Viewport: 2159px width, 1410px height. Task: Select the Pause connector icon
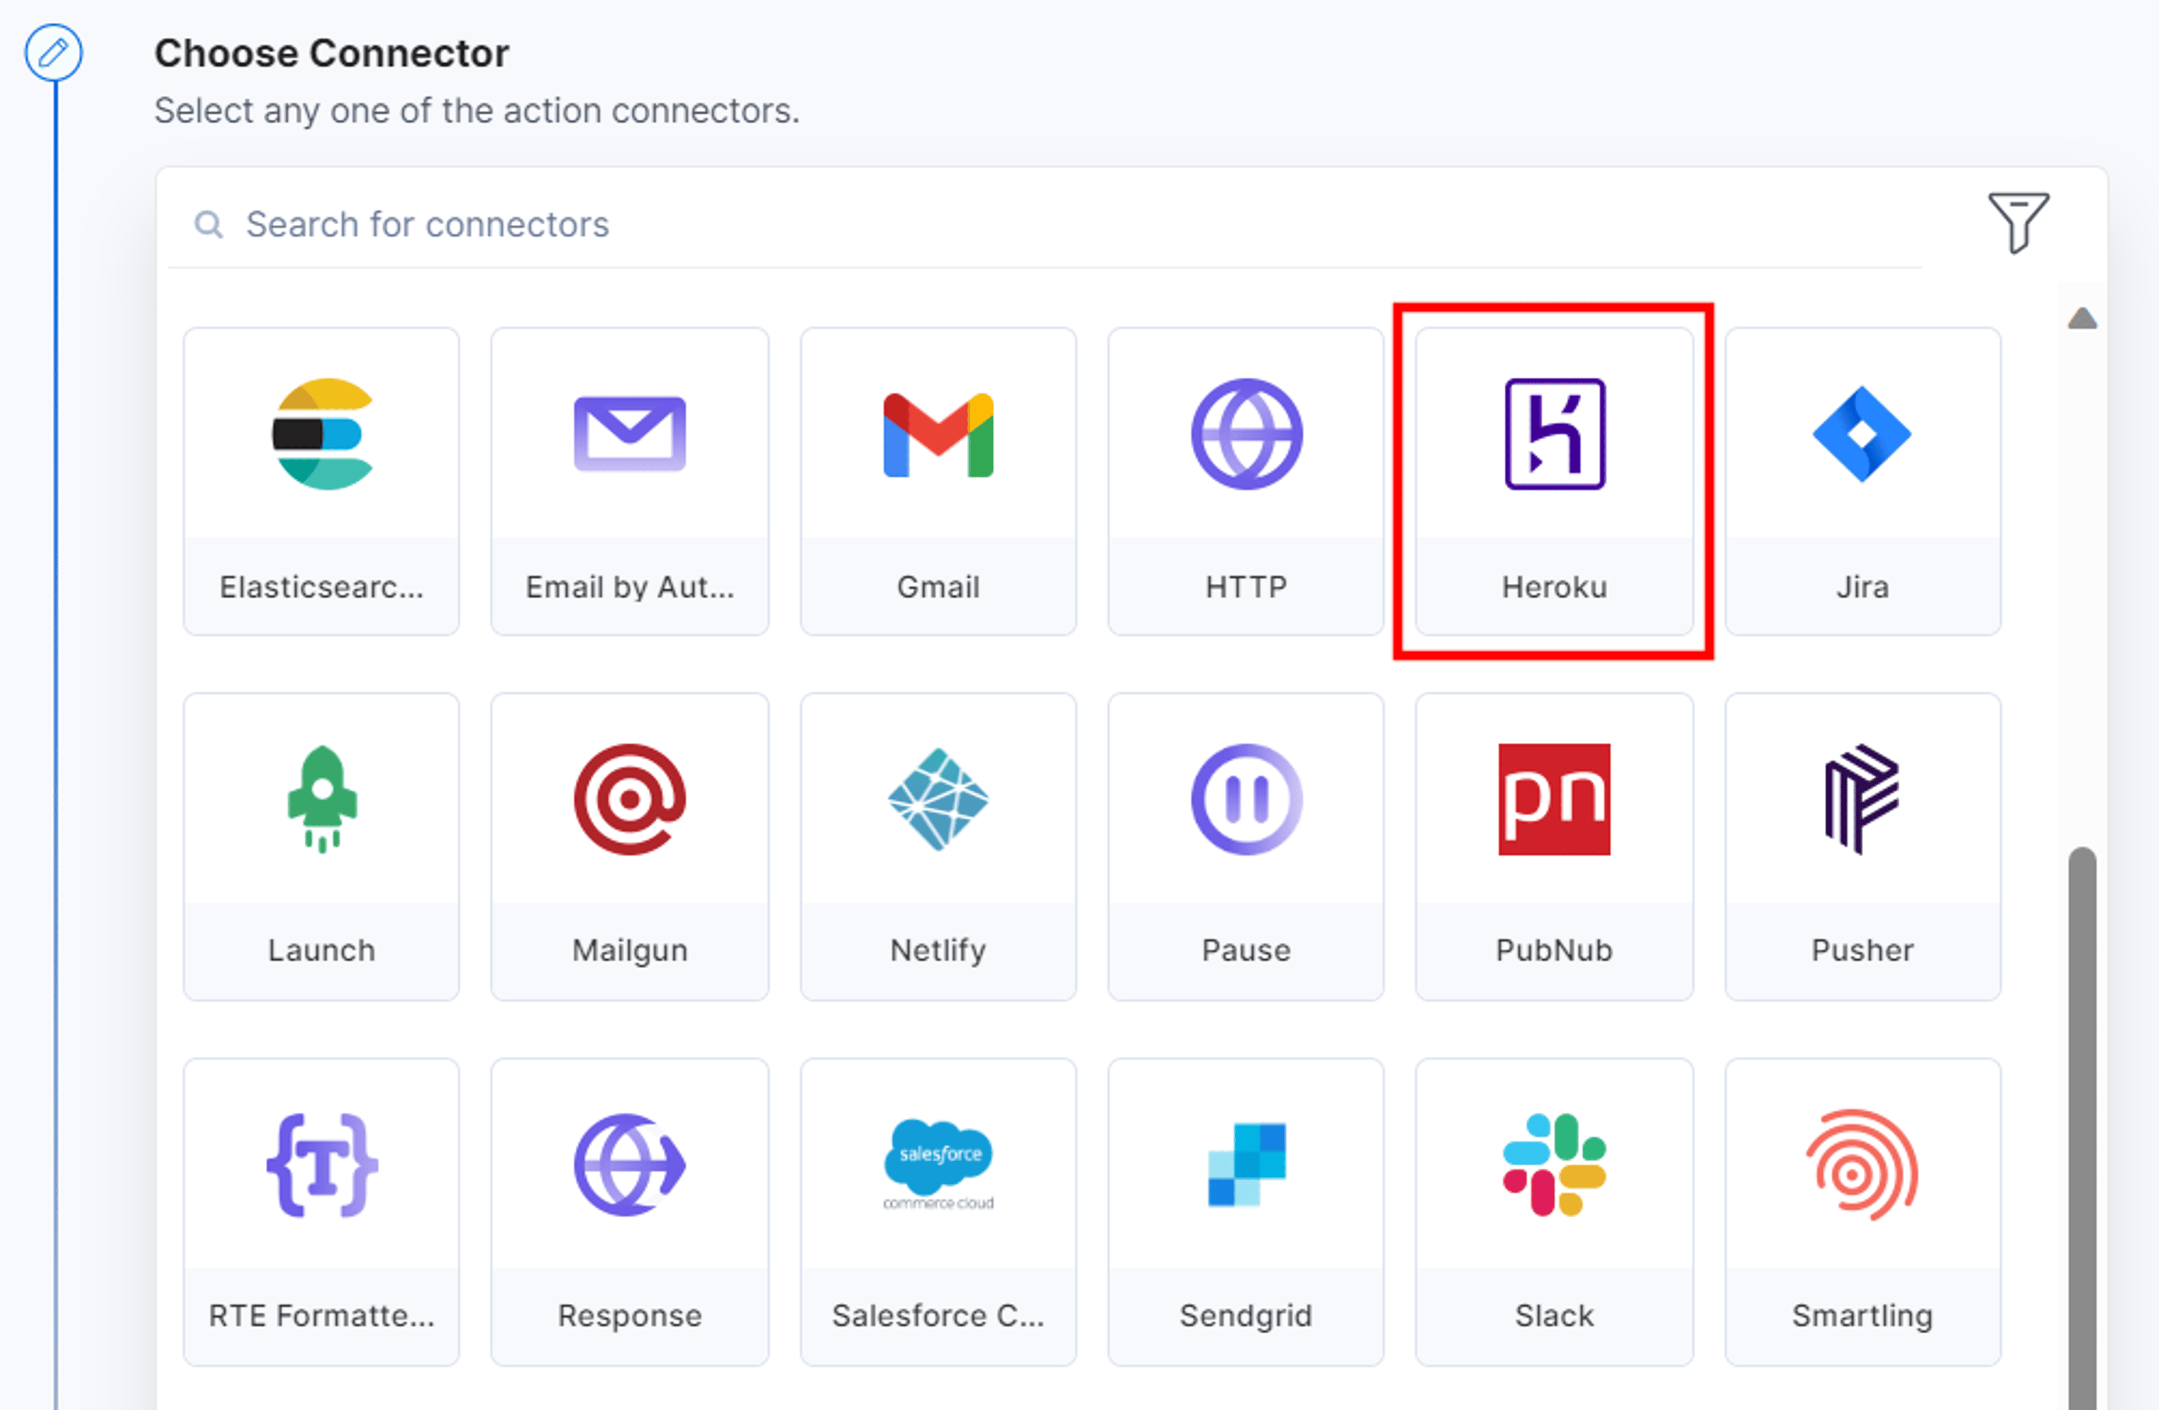[1246, 799]
